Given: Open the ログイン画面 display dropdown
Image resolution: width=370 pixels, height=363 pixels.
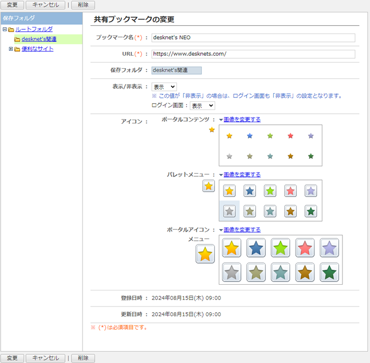Looking at the screenshot, I should (202, 106).
